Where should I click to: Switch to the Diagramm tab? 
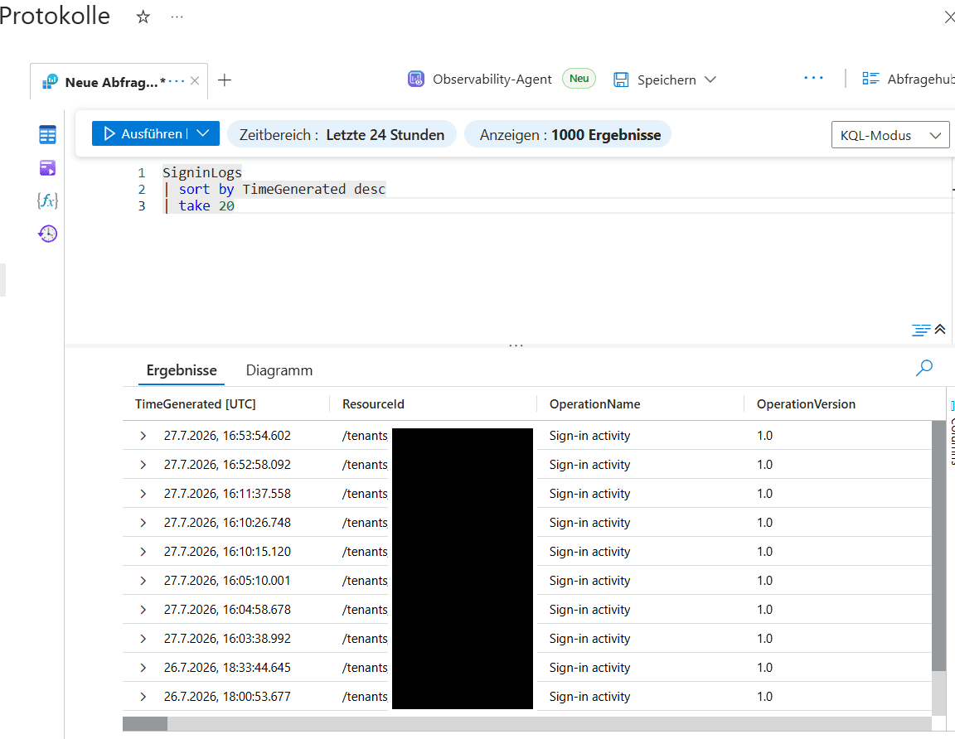[x=279, y=370]
